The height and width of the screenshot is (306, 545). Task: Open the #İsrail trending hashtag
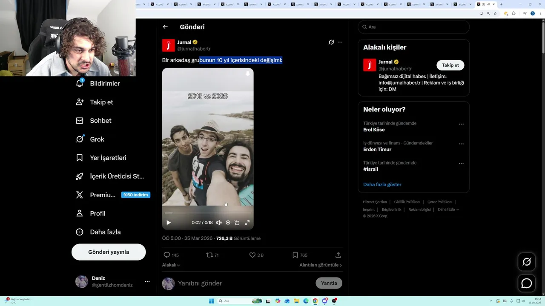point(370,169)
